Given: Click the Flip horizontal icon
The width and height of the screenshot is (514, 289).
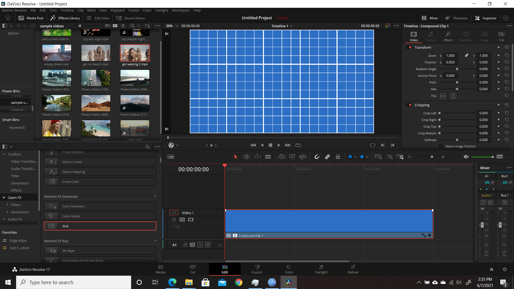Looking at the screenshot, I should click(x=443, y=96).
